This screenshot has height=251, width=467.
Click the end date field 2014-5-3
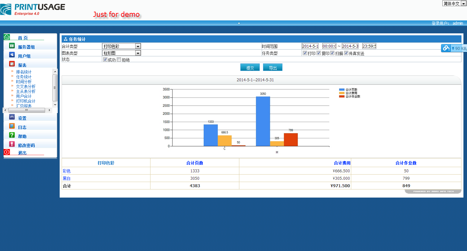(350, 46)
